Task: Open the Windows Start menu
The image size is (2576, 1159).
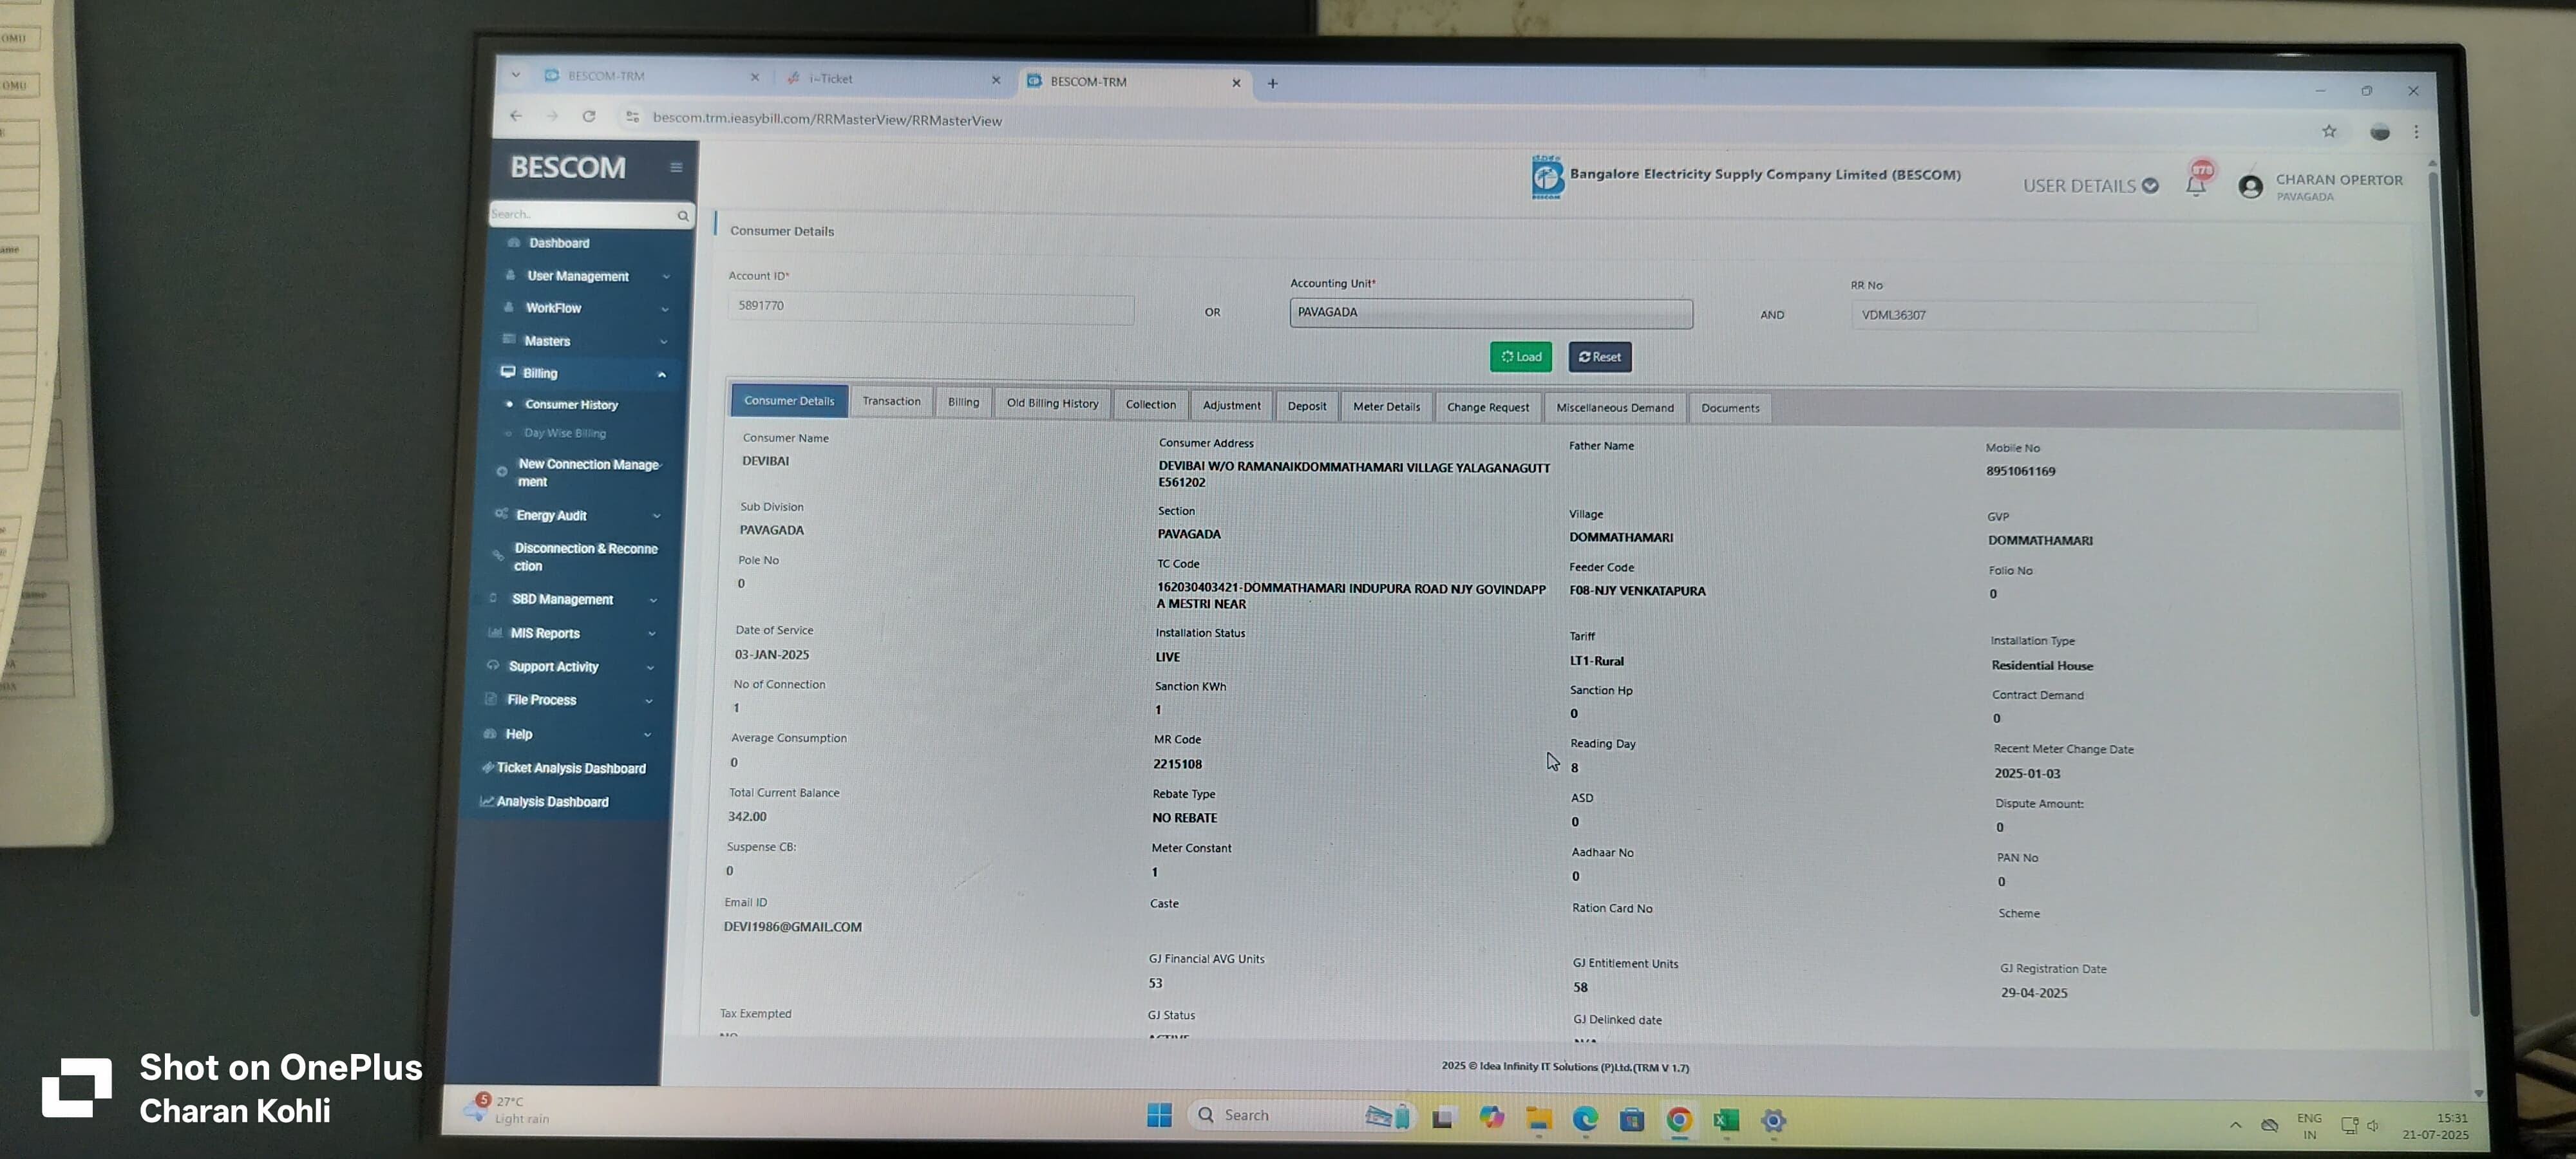Action: 1159,1115
